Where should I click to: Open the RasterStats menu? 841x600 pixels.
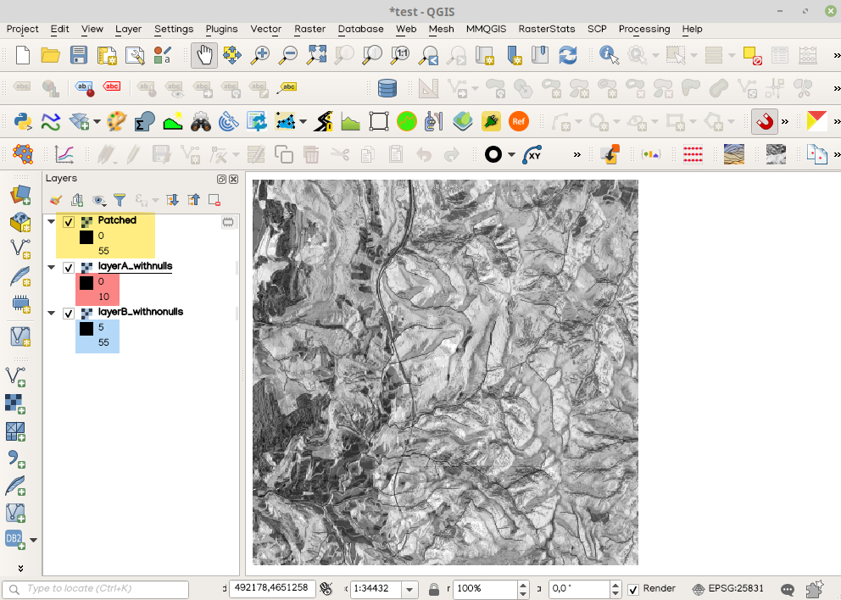[547, 29]
